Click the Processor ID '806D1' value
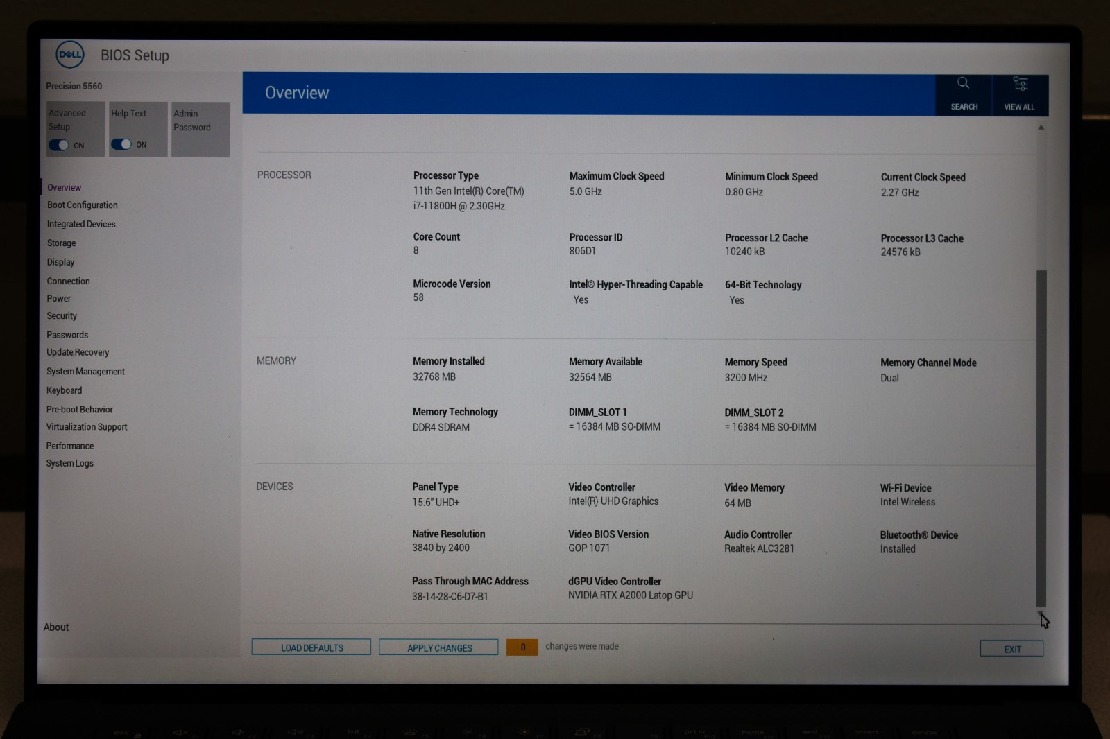The width and height of the screenshot is (1110, 739). pyautogui.click(x=582, y=251)
